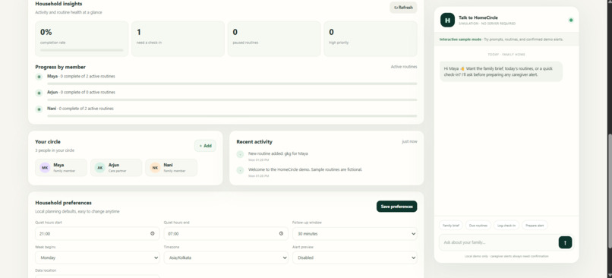Viewport: 612px width, 278px height.
Task: Open the Arjun care partner card
Action: (x=116, y=168)
